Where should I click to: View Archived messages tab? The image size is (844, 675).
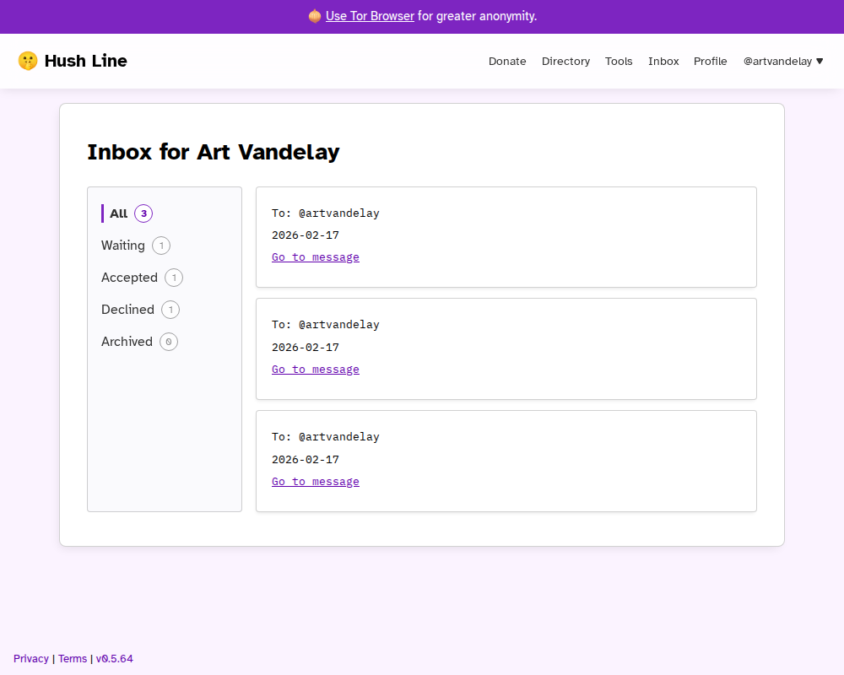(x=127, y=342)
